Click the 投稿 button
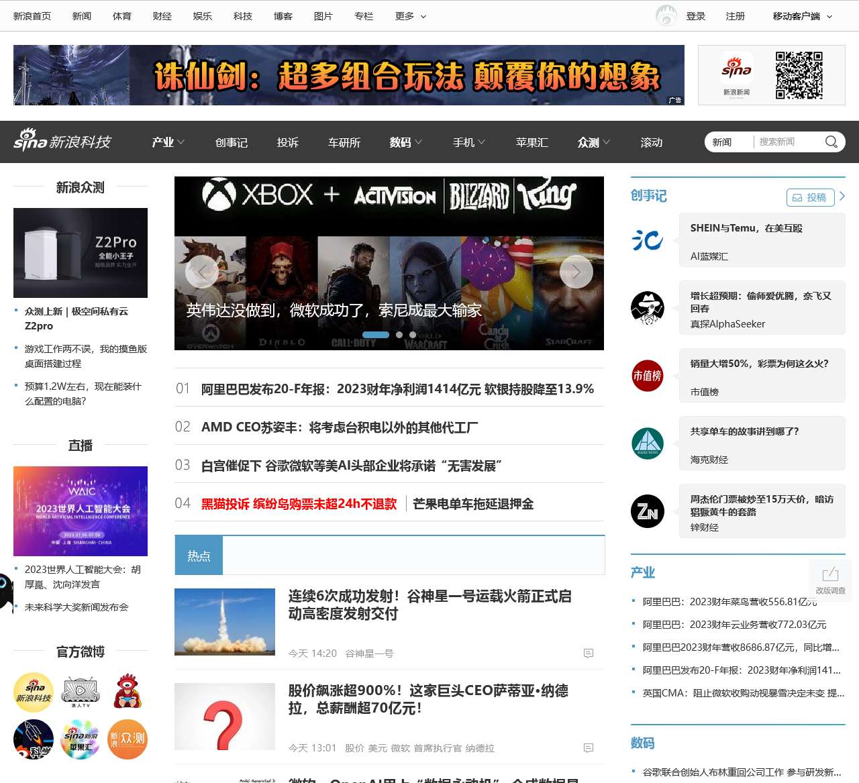Viewport: 859px width, 783px height. pos(810,197)
